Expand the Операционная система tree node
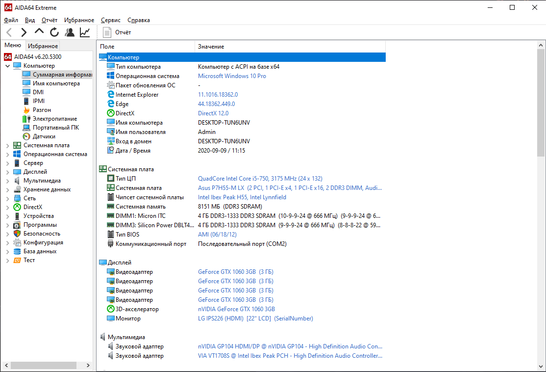546x372 pixels. point(8,155)
